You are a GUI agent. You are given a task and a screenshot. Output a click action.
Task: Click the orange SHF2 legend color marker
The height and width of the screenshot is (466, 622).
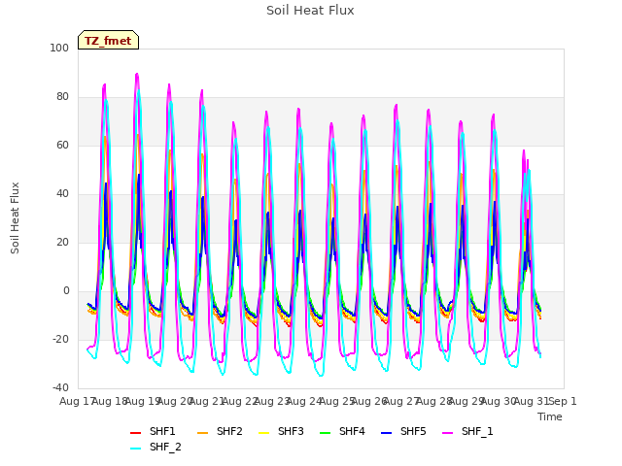203,433
